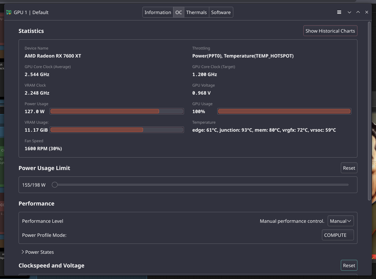Click the Power Usage progress bar

(117, 111)
